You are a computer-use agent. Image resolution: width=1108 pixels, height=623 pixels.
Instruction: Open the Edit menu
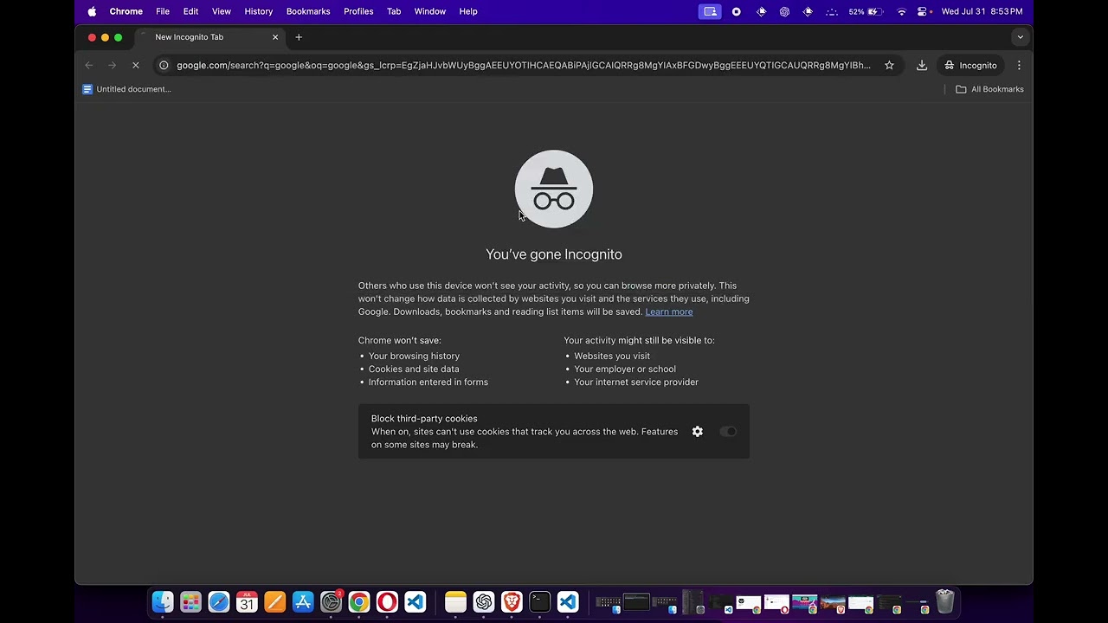tap(190, 11)
